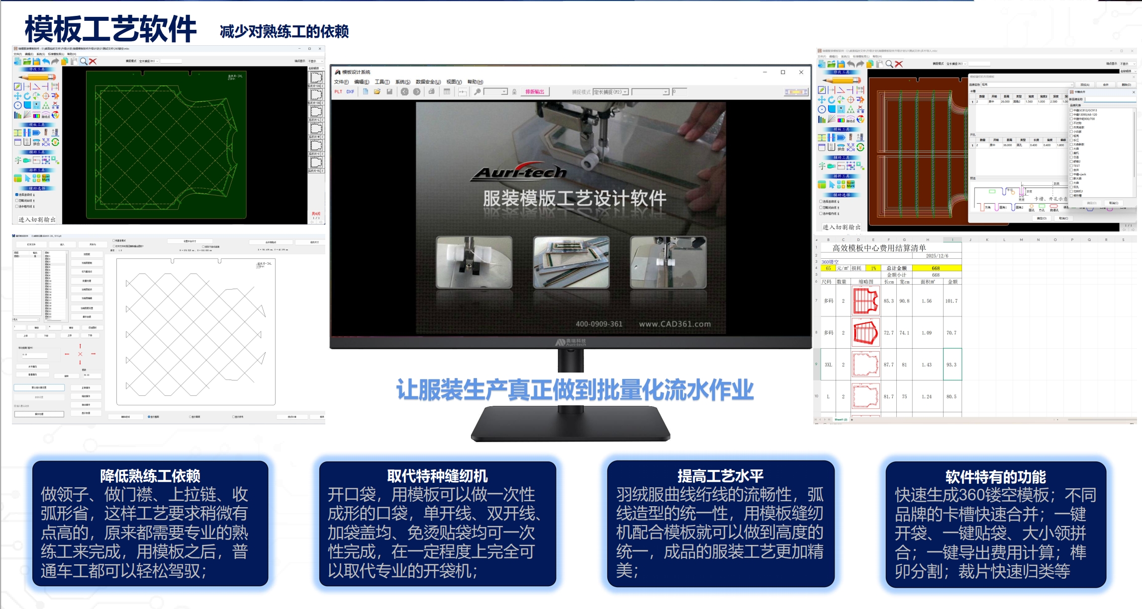This screenshot has height=609, width=1142.
Task: Click the DXF icon in 模板设计系统 toolbar
Action: pyautogui.click(x=350, y=92)
